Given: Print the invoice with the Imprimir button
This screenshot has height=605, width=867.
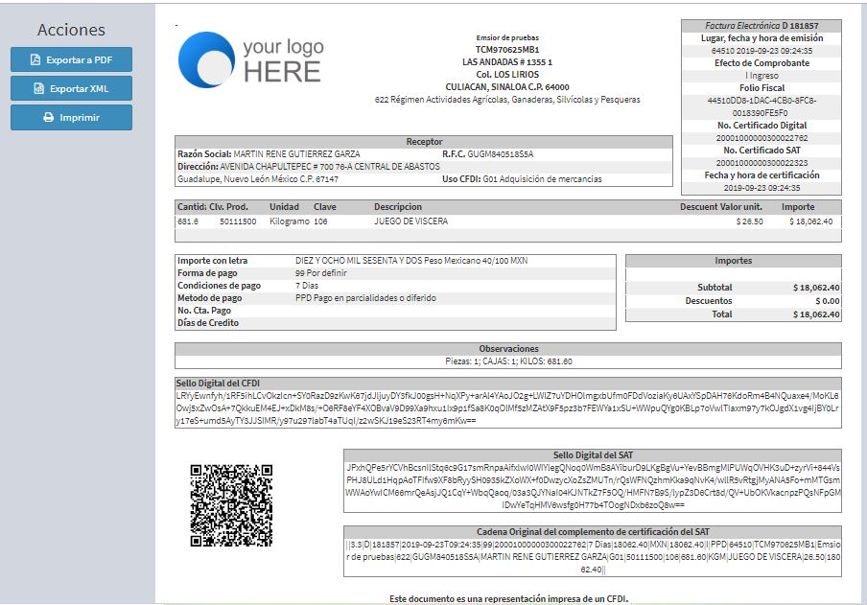Looking at the screenshot, I should pos(71,117).
